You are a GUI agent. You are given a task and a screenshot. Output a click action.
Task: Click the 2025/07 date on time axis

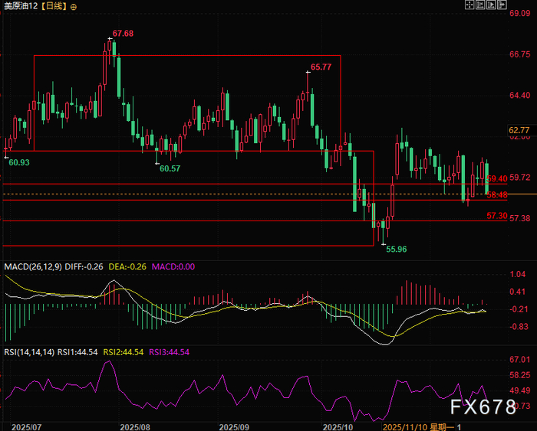(x=26, y=427)
